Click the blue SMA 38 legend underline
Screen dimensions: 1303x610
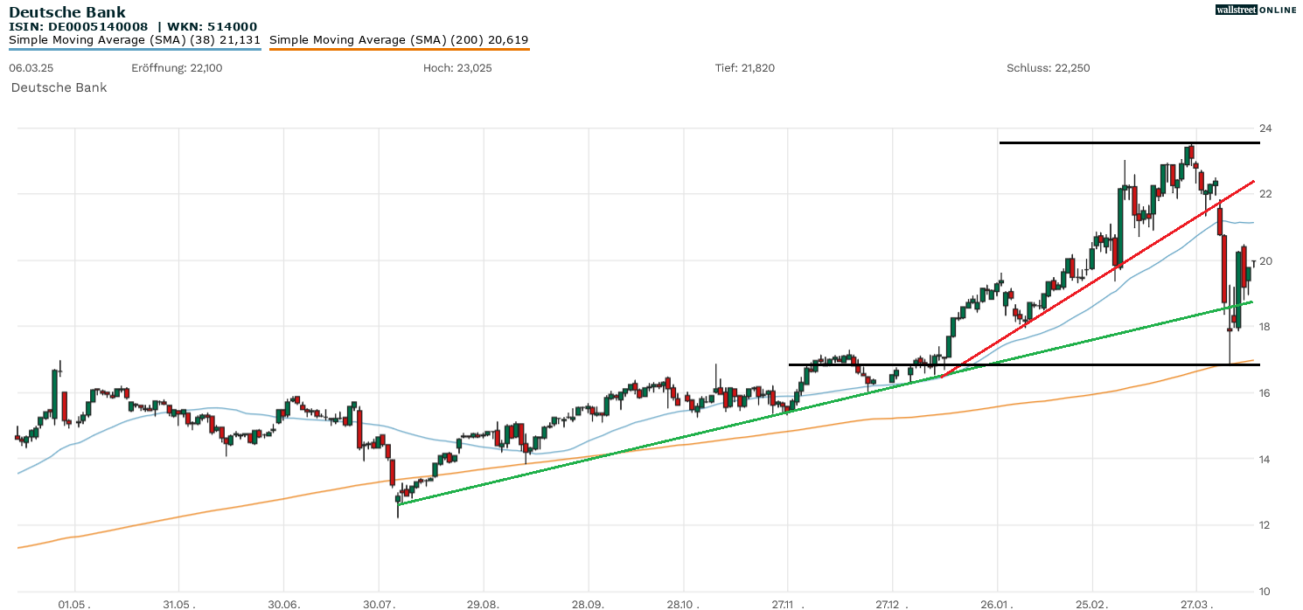[135, 49]
